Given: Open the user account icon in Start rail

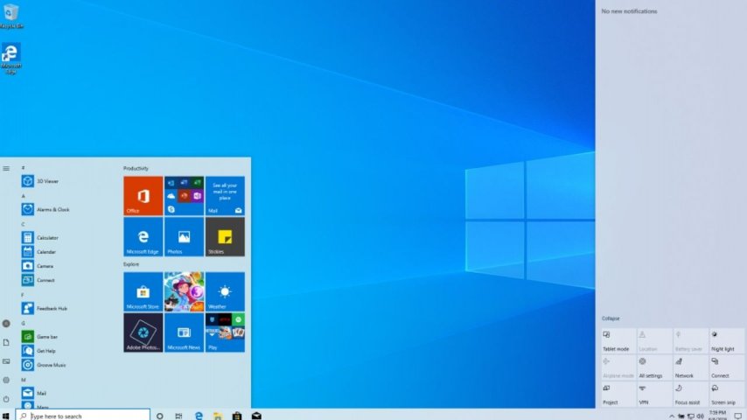Looking at the screenshot, I should pyautogui.click(x=6, y=323).
